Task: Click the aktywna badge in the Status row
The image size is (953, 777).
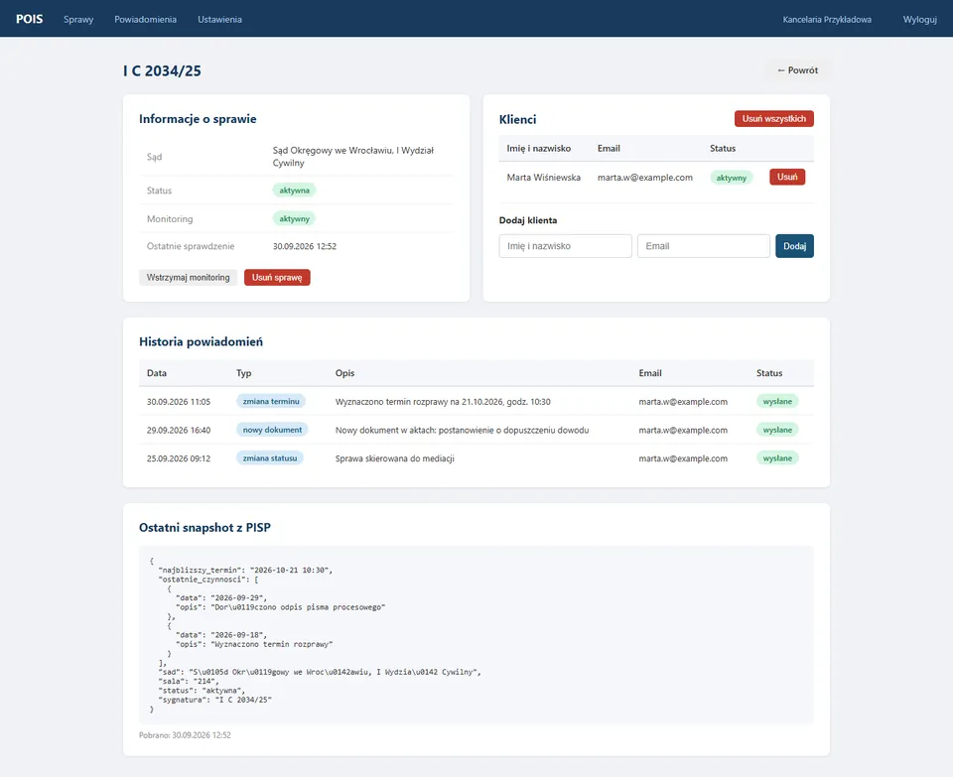Action: 294,191
